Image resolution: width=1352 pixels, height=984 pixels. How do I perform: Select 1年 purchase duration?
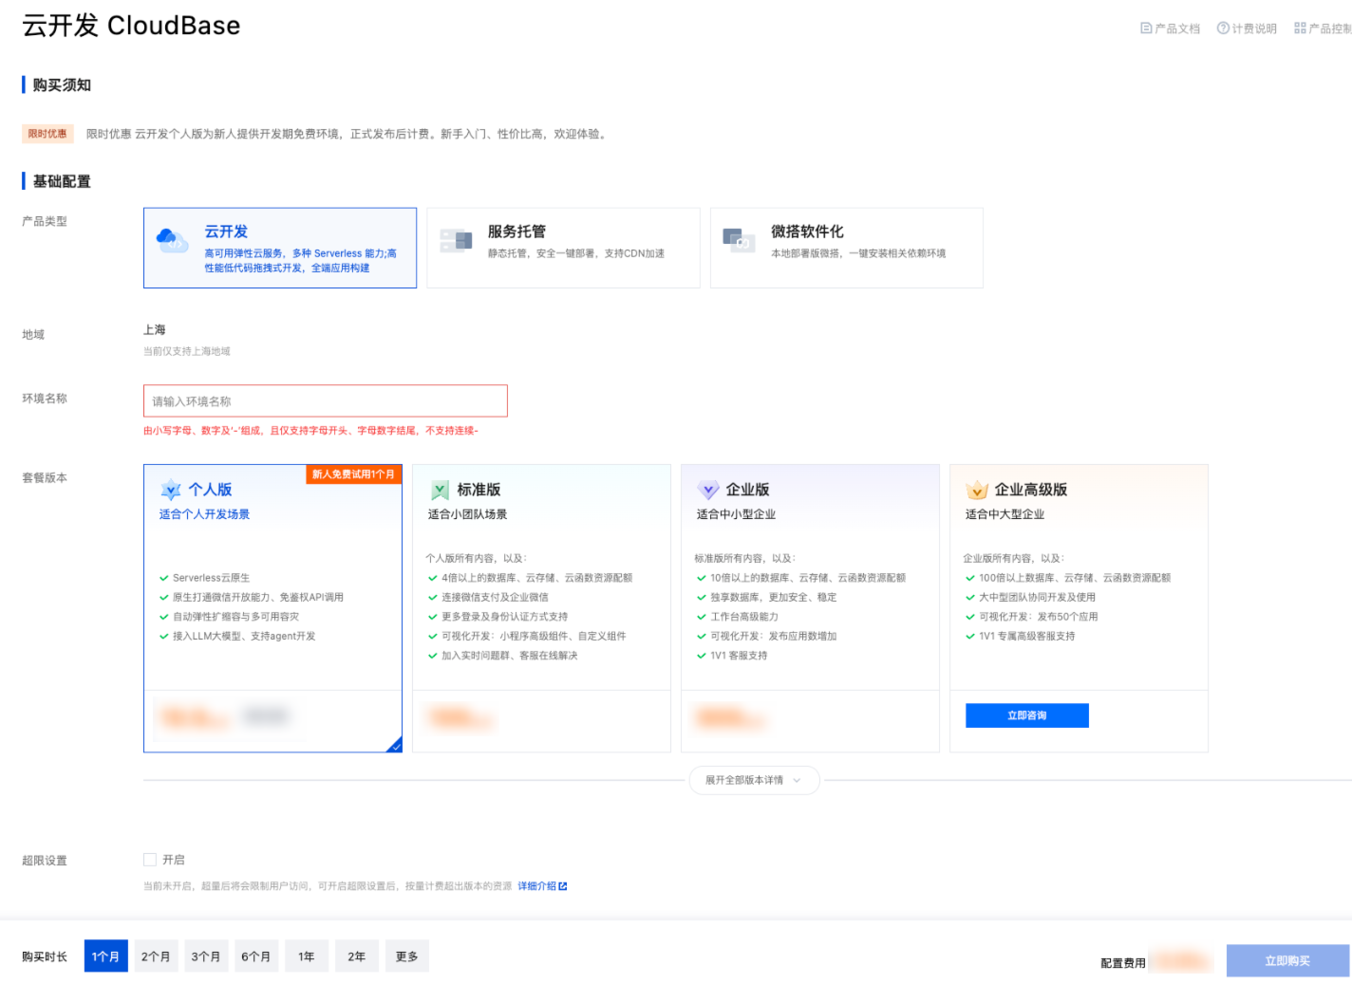pos(306,956)
